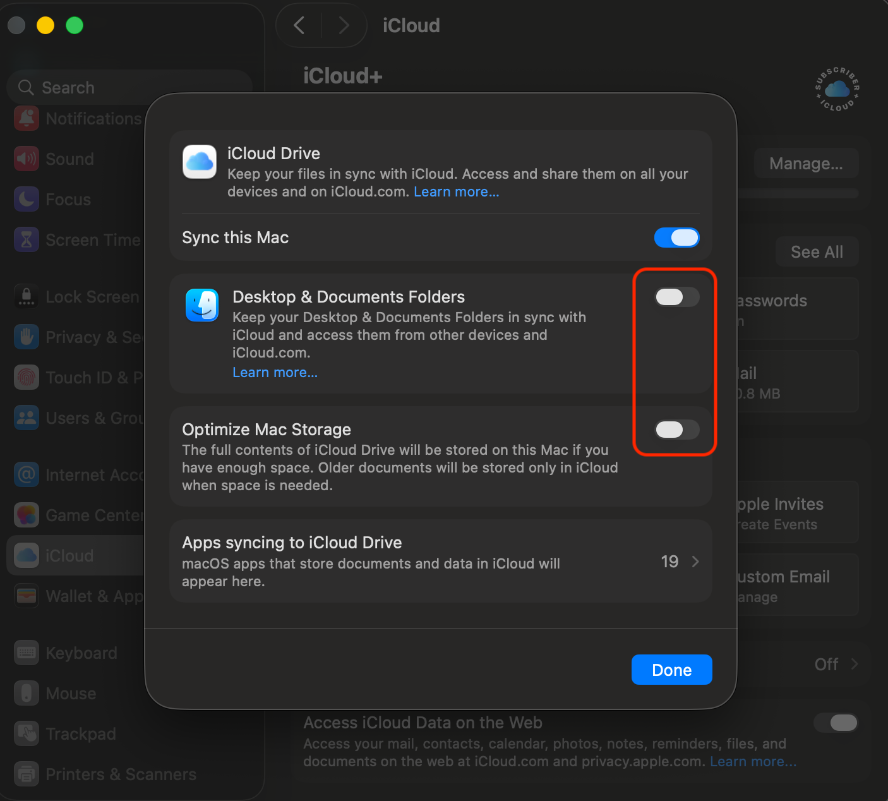Click the Lock Screen icon

click(27, 297)
